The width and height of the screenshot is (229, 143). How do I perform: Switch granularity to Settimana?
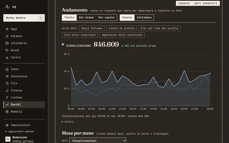(144, 17)
